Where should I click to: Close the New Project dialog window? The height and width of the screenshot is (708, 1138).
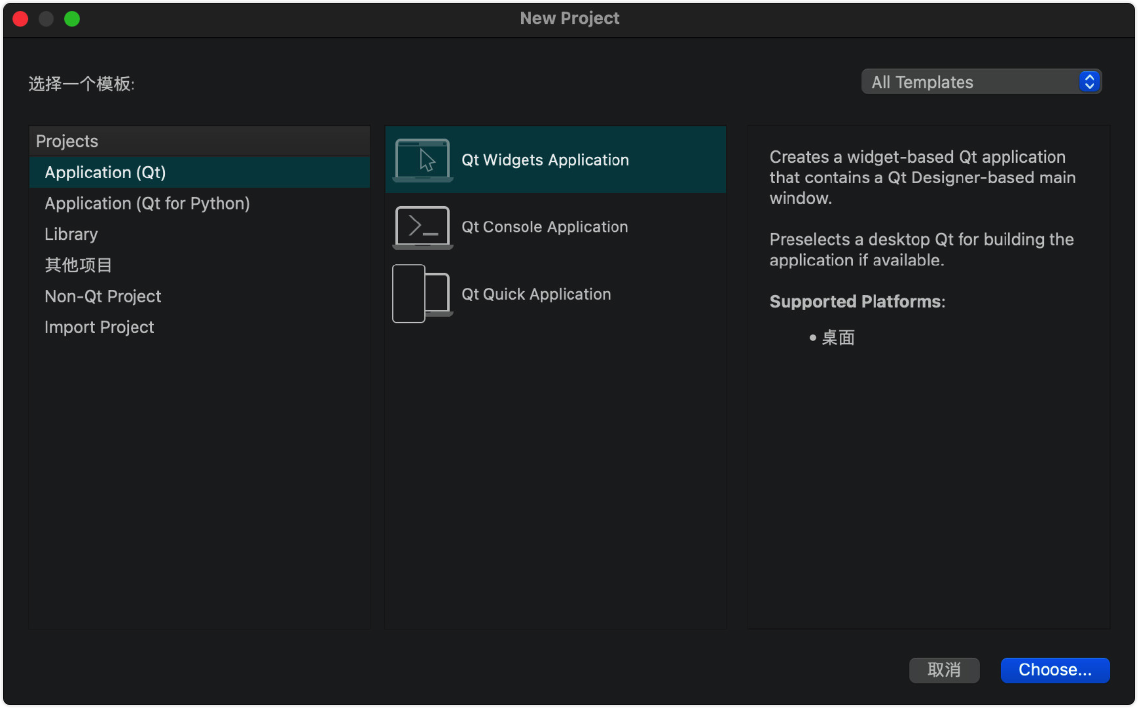point(20,19)
